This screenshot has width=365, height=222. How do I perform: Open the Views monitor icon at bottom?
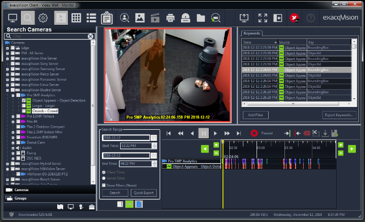[x=70, y=207]
